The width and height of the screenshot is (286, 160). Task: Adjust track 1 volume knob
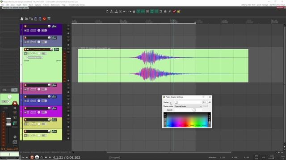point(49,26)
